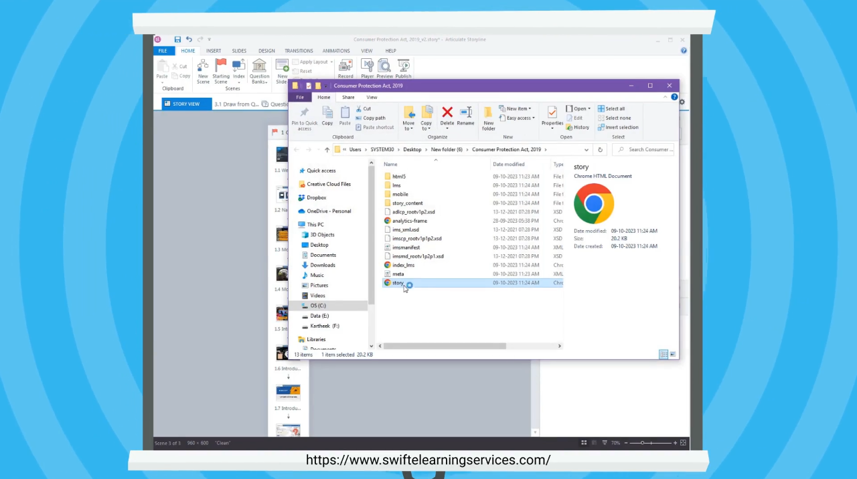Screen dimensions: 857x479
Task: Select the index_lms file in list
Action: click(x=403, y=265)
